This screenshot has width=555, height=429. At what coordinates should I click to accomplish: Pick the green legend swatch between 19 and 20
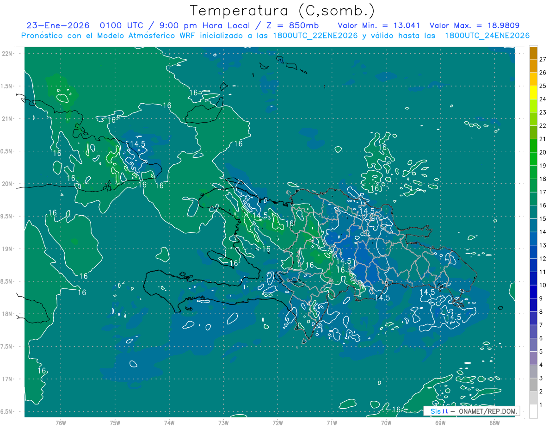coord(533,159)
